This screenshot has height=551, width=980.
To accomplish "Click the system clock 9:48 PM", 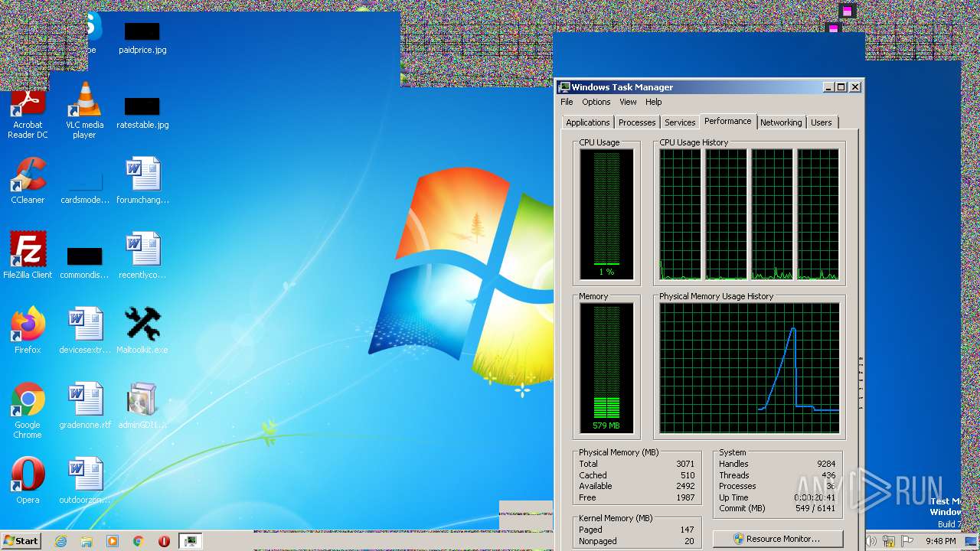I will 940,541.
